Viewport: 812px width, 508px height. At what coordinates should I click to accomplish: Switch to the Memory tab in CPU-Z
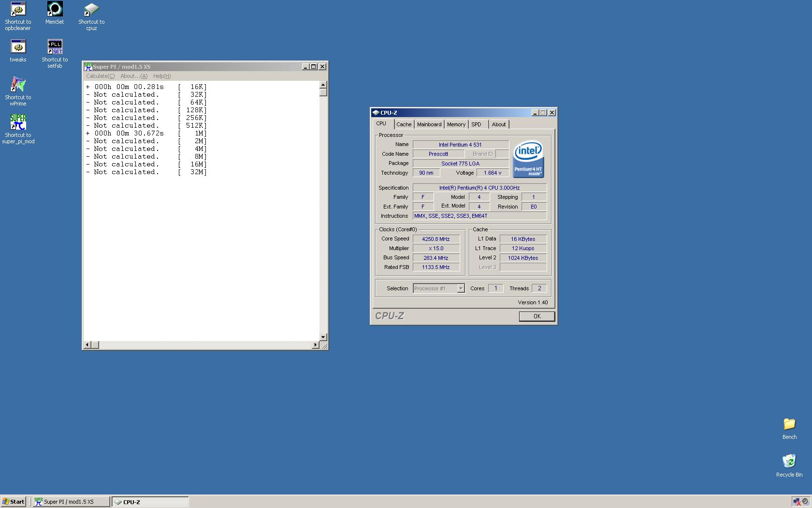(456, 124)
